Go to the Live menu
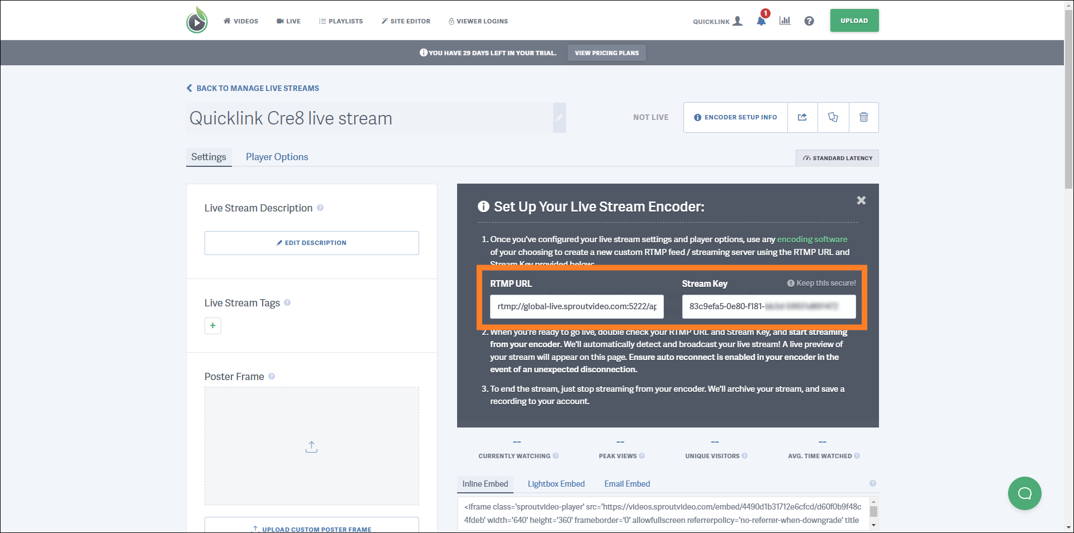The width and height of the screenshot is (1074, 533). (x=288, y=21)
